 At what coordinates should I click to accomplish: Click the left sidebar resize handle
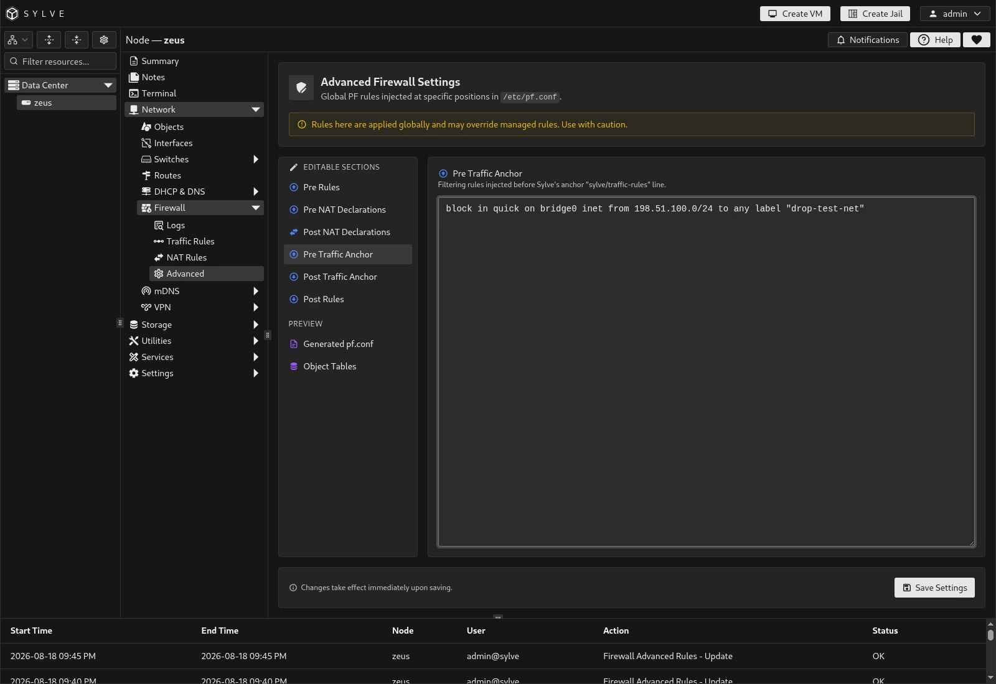click(120, 323)
